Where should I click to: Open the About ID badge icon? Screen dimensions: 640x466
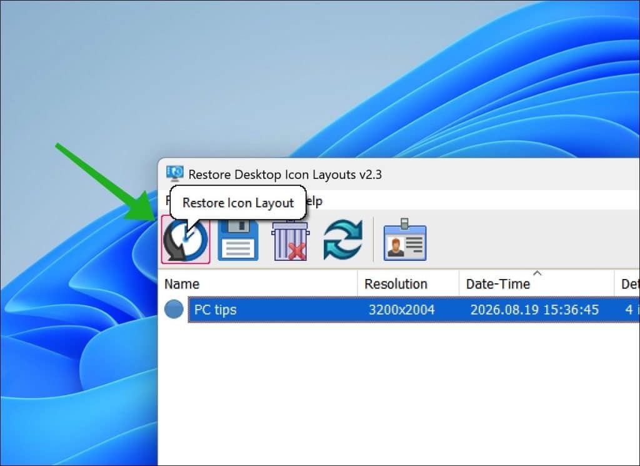point(405,240)
